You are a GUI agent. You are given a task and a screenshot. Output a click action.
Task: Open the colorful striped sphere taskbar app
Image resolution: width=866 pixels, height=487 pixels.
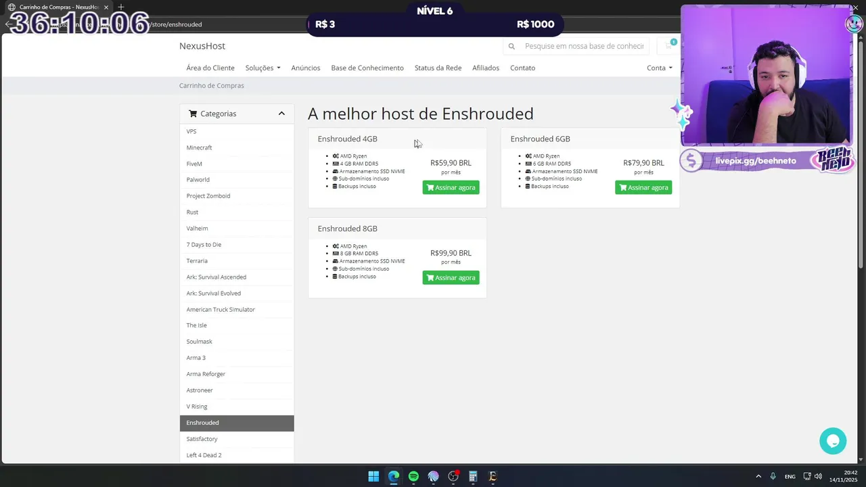(433, 476)
